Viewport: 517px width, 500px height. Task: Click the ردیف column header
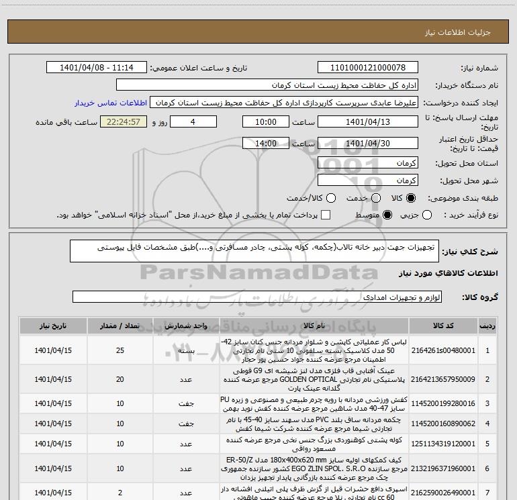point(487,326)
